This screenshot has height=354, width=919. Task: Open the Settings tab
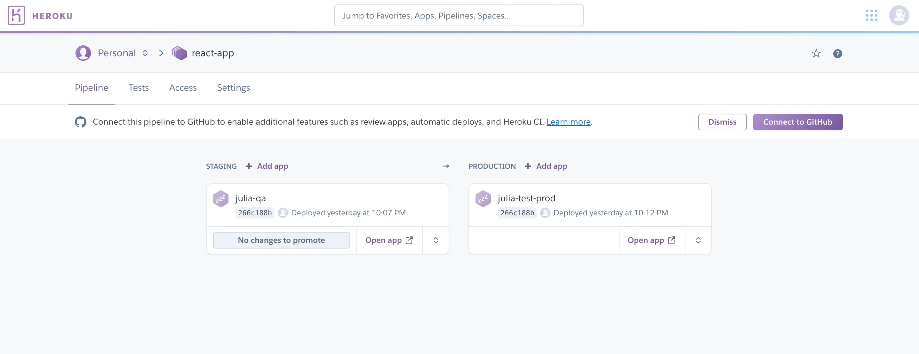233,88
